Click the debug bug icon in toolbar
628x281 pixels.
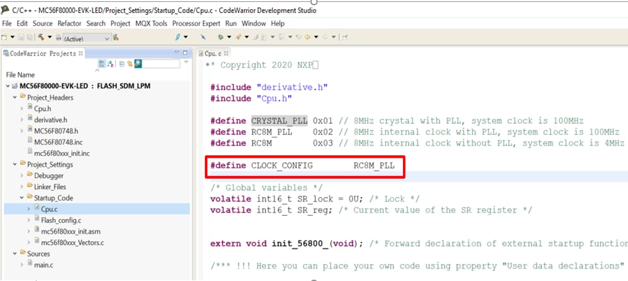pyautogui.click(x=221, y=38)
